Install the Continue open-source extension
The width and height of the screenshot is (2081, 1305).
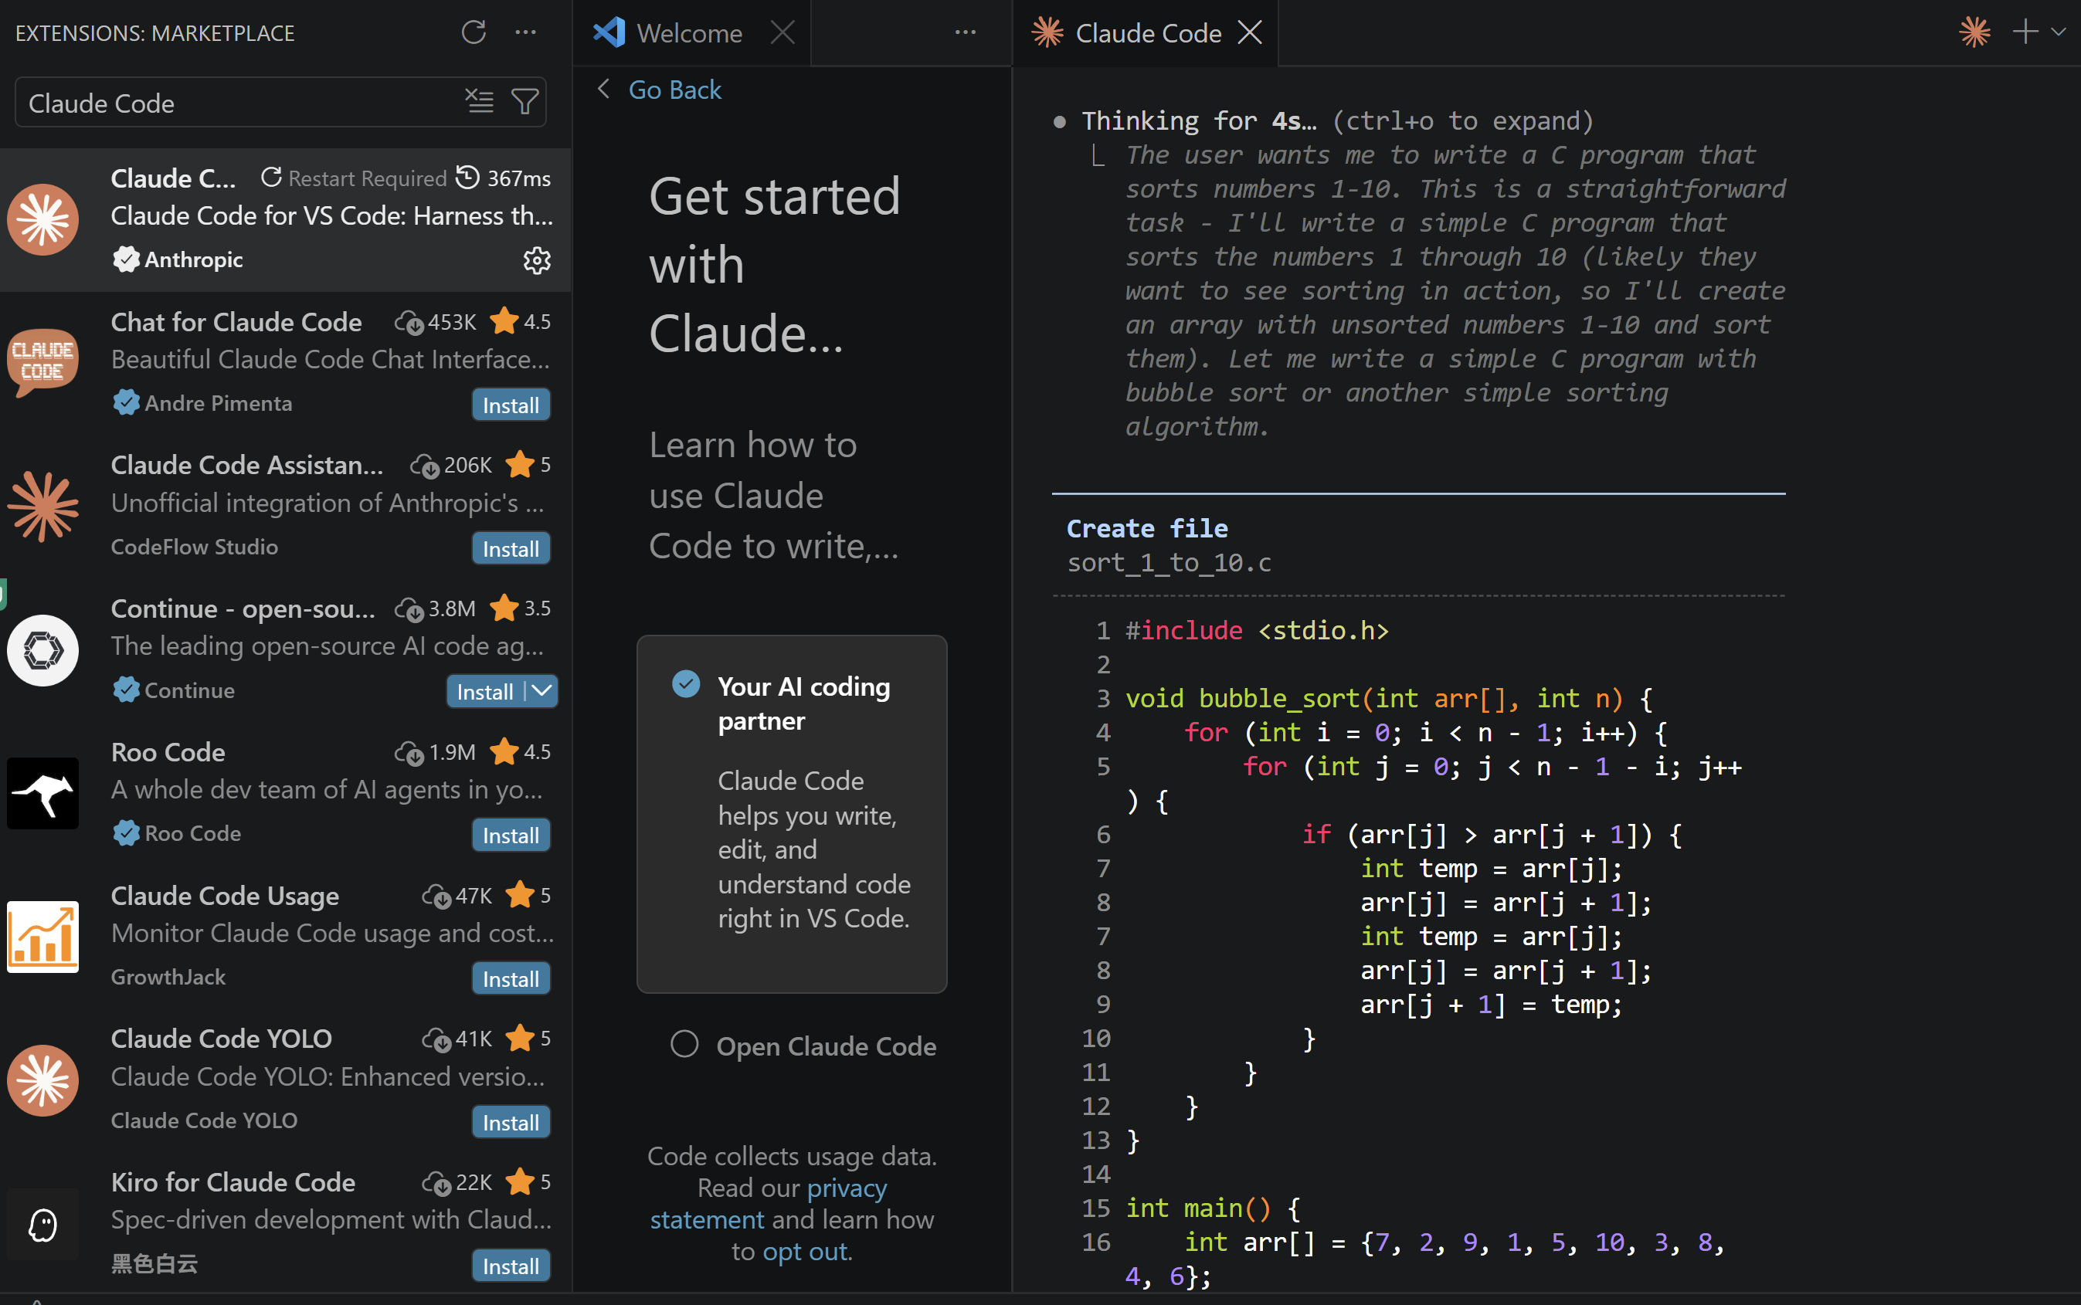(x=484, y=691)
